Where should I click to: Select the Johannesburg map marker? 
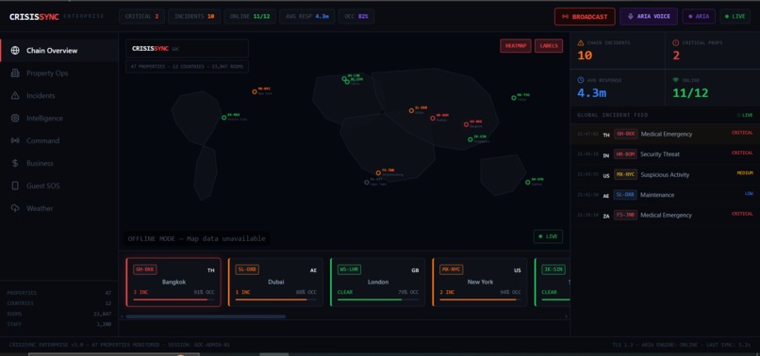(x=378, y=173)
